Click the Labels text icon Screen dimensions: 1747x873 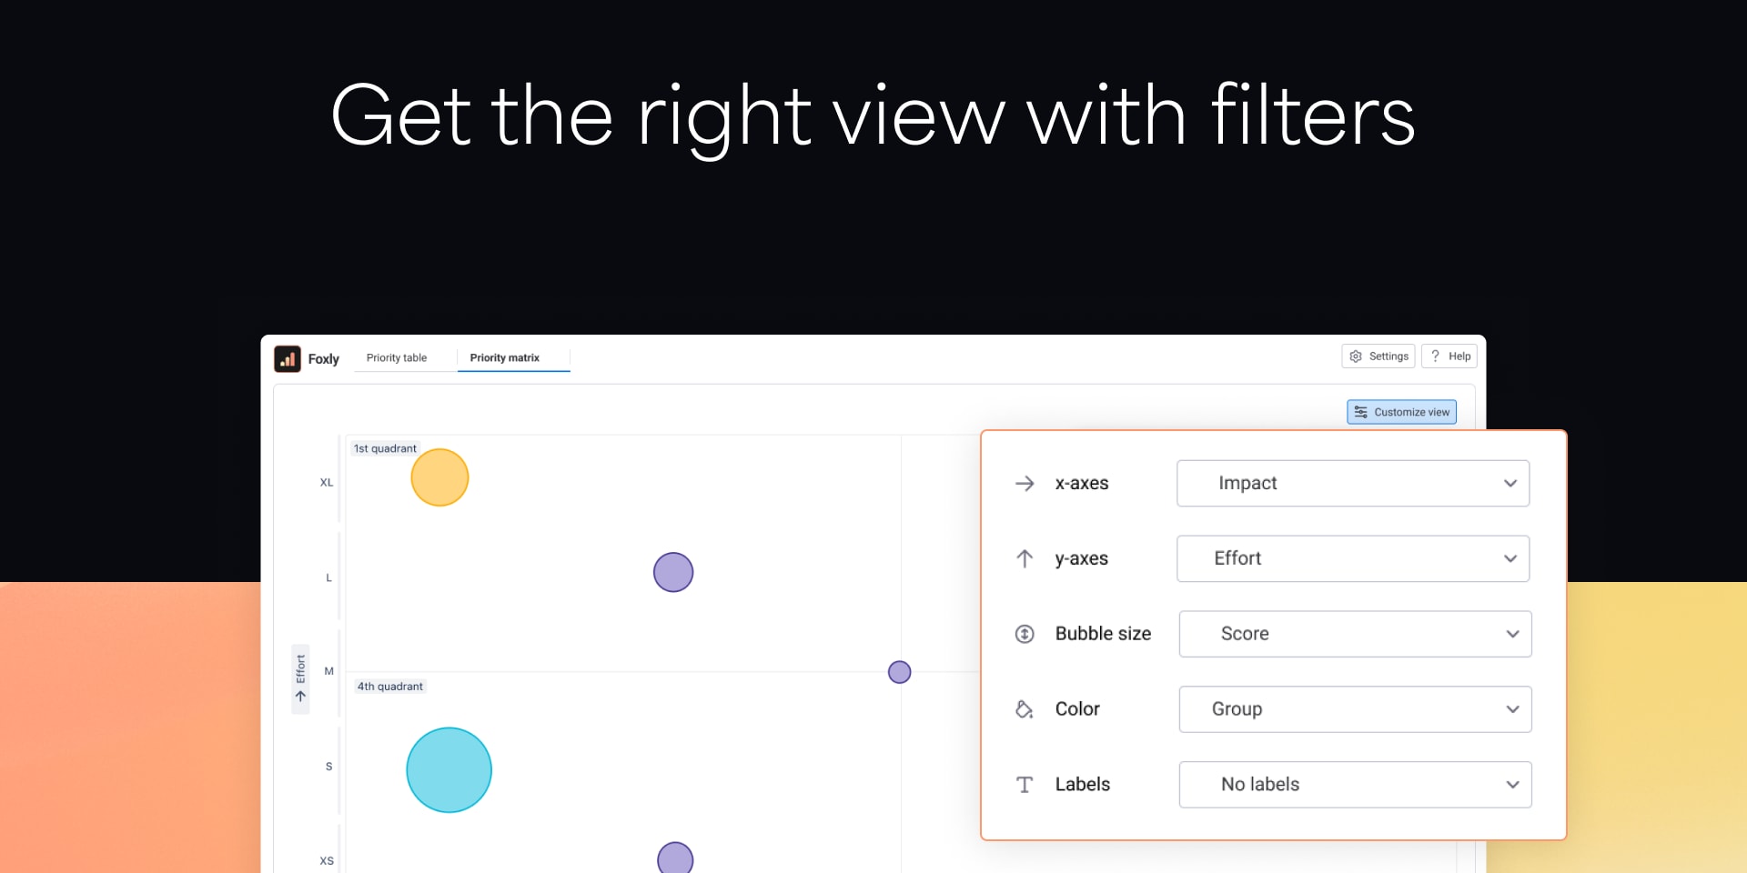[1025, 785]
